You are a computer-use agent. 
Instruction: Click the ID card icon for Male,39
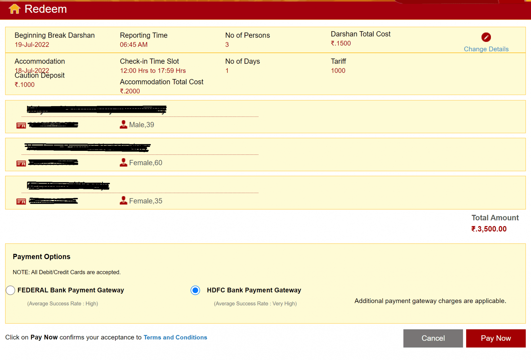pyautogui.click(x=21, y=126)
